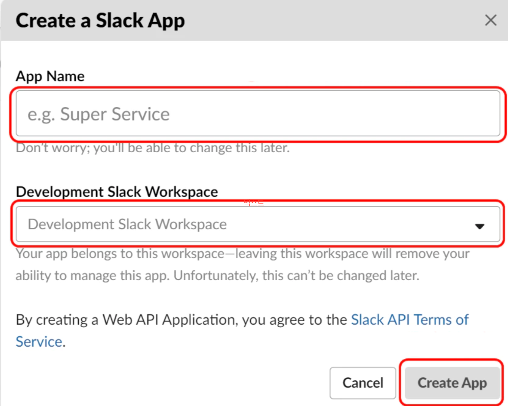Open the Slack API Terms of Service link
508x406 pixels.
[409, 320]
